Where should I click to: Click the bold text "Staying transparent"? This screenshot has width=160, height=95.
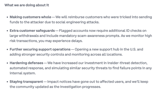pyautogui.click(x=26, y=82)
